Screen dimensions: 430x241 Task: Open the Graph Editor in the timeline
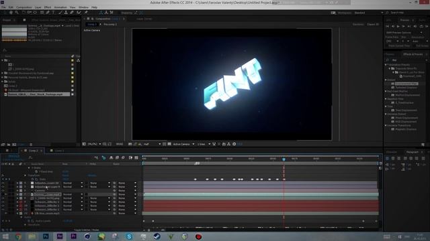[x=136, y=158]
